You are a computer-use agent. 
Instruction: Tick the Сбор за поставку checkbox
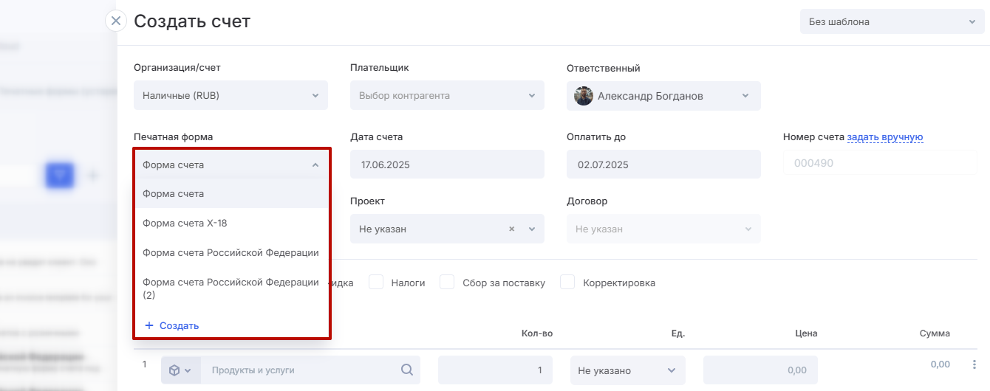pos(447,283)
